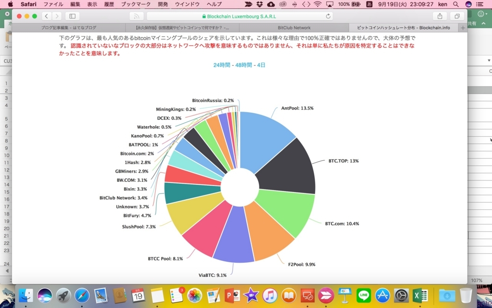
Task: Open Notification Center list icon
Action: click(x=480, y=4)
